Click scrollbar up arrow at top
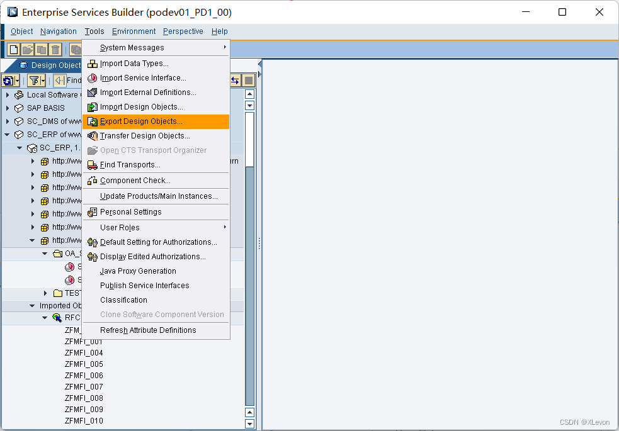The image size is (619, 431). click(x=249, y=94)
